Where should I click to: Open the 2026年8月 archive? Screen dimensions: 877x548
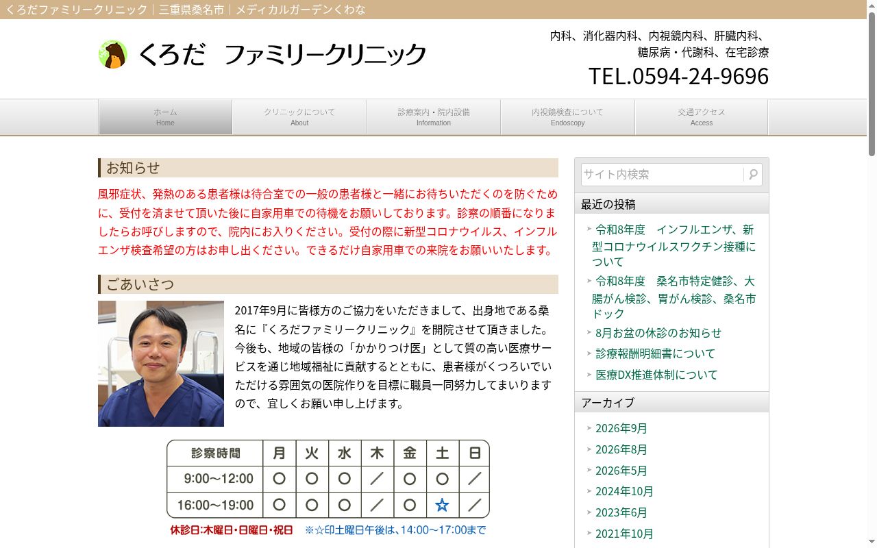[x=621, y=449]
